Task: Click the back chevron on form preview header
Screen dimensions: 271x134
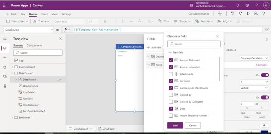Action: 118,47
